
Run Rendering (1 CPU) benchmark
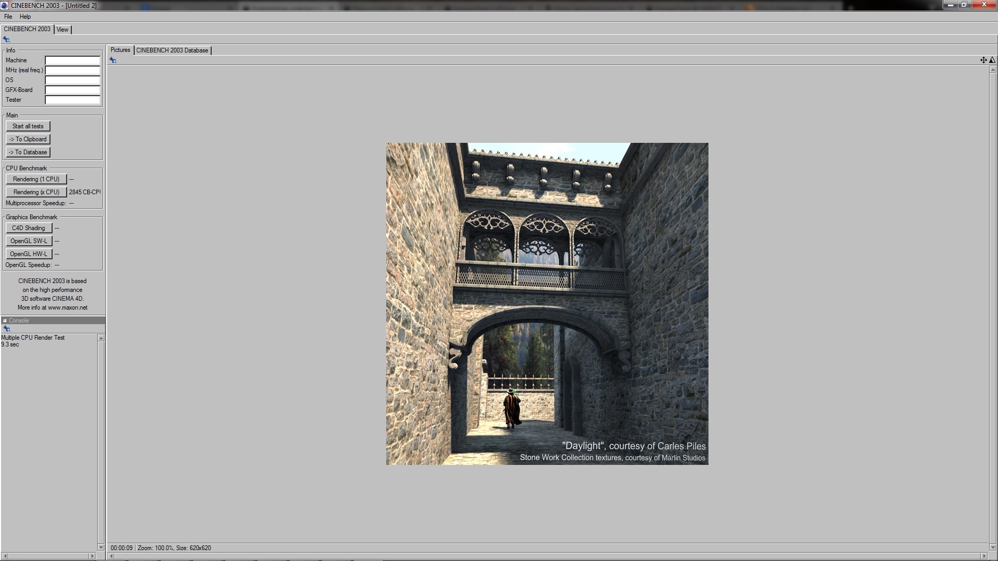pos(36,179)
